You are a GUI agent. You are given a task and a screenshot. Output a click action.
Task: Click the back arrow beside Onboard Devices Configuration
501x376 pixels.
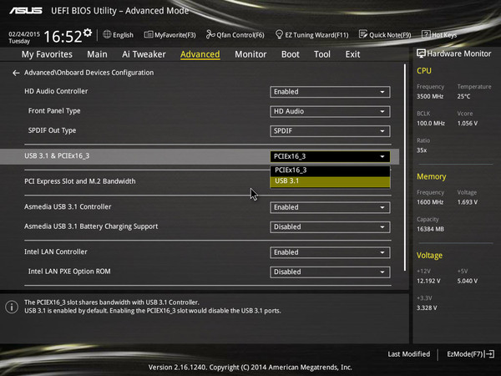[x=16, y=74]
